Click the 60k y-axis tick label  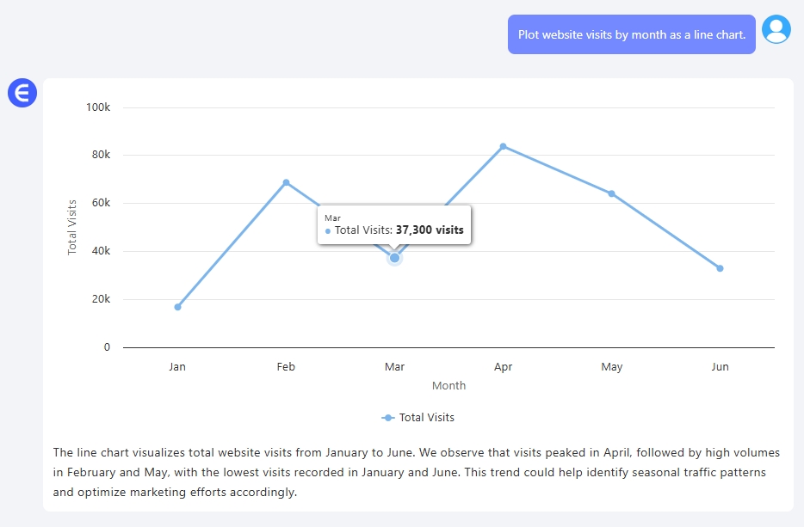tap(100, 204)
